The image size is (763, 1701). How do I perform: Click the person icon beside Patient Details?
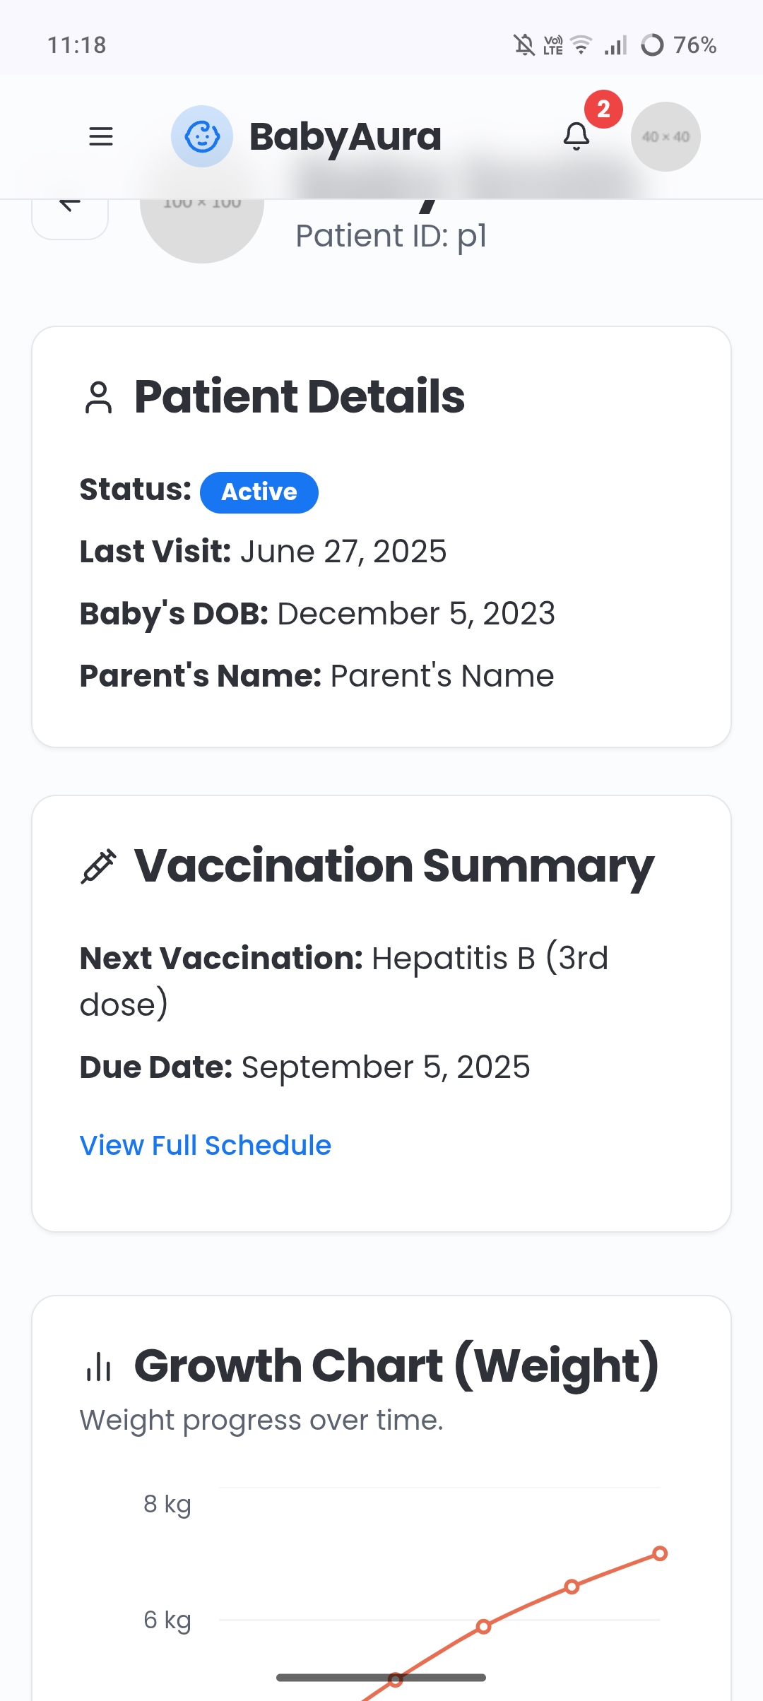pos(98,397)
